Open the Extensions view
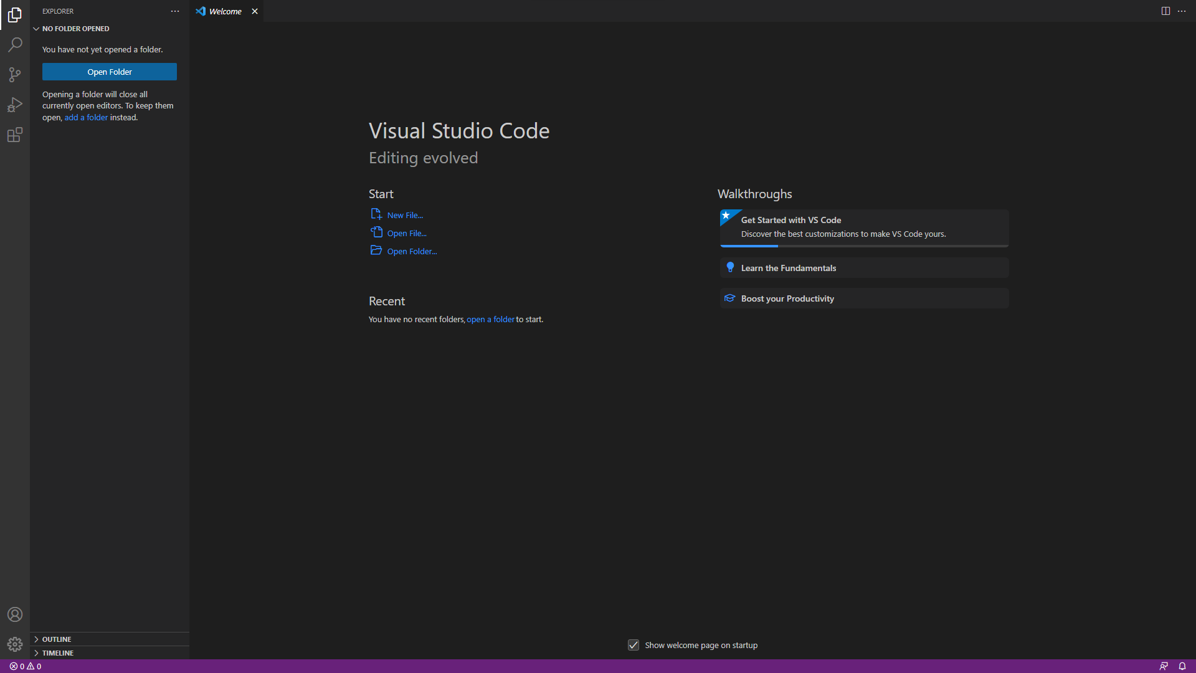Screen dimensions: 1196x673 pos(15,135)
